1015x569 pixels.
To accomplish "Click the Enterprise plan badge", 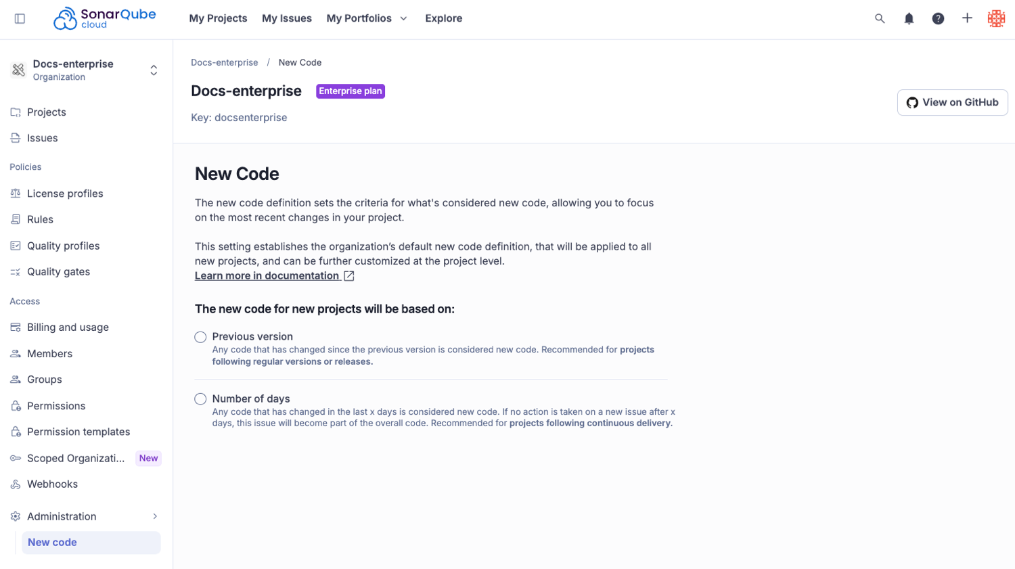I will coord(351,91).
